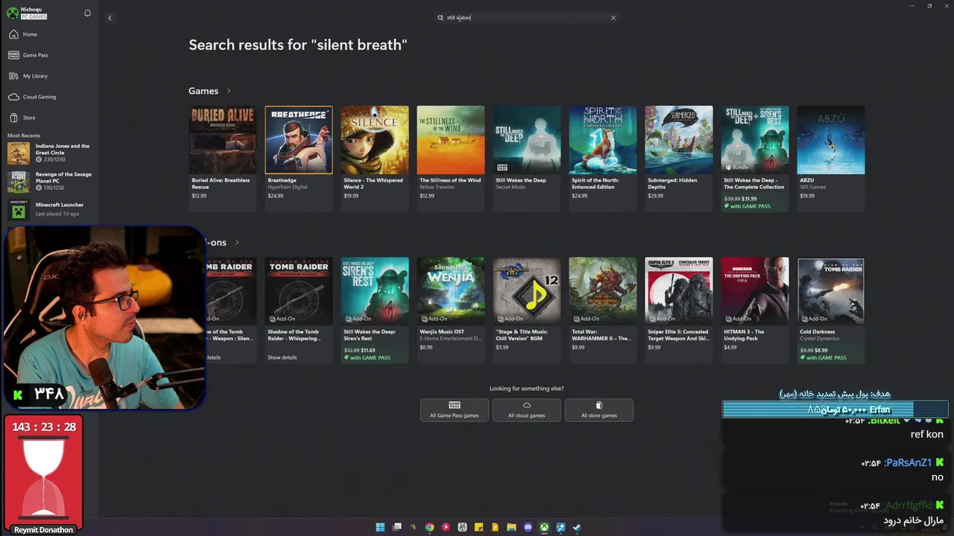Open Stage & Title Music Chill Version BGM

point(527,310)
